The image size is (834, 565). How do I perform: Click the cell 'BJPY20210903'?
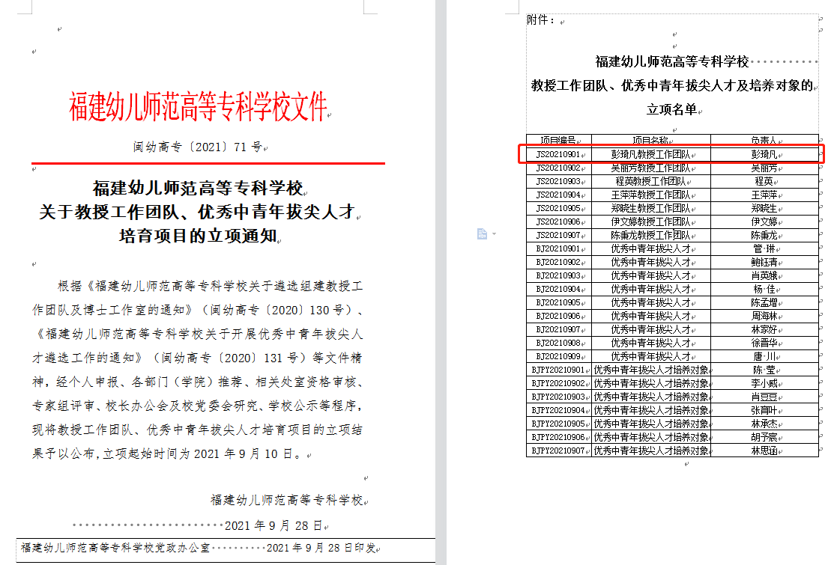(x=558, y=397)
